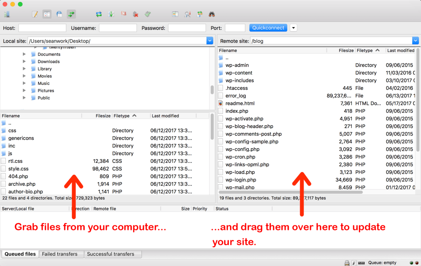Toggle the message log display

coord(35,14)
